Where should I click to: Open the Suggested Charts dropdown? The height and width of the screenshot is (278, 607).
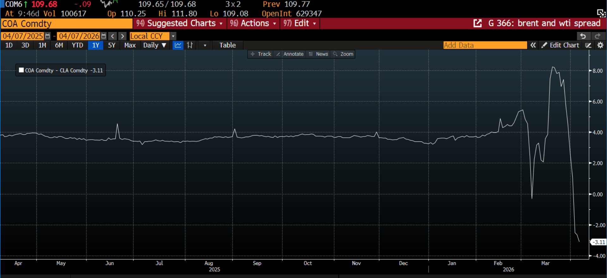pos(180,23)
